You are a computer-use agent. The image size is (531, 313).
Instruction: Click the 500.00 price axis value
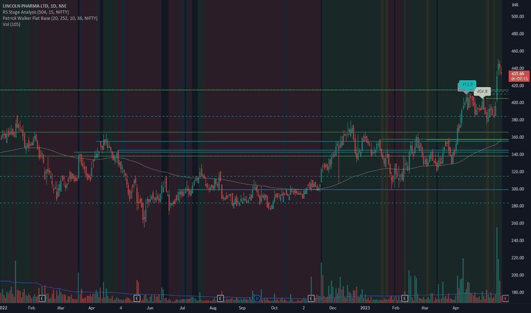click(517, 17)
